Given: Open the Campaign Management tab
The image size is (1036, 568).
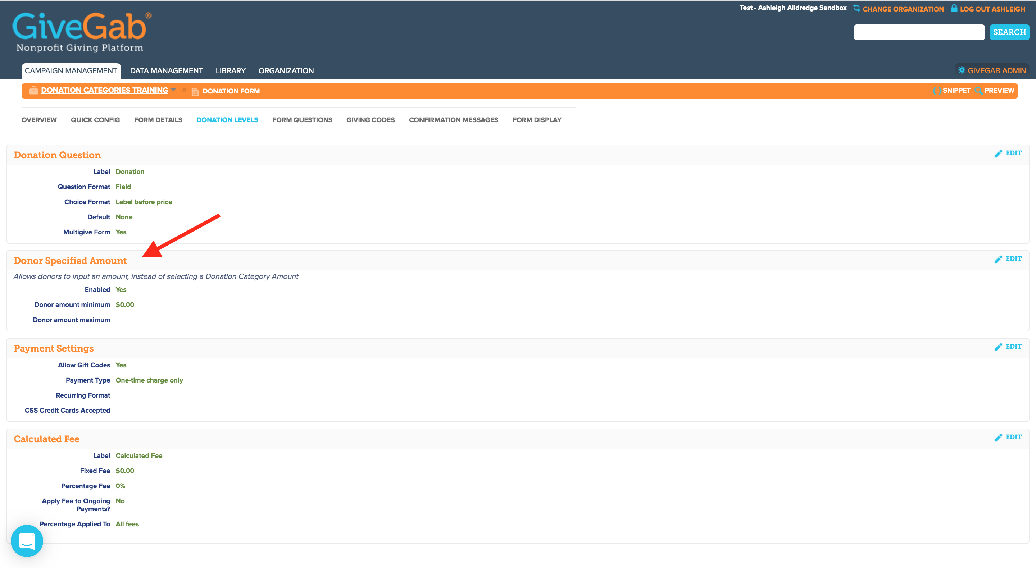Looking at the screenshot, I should [71, 71].
